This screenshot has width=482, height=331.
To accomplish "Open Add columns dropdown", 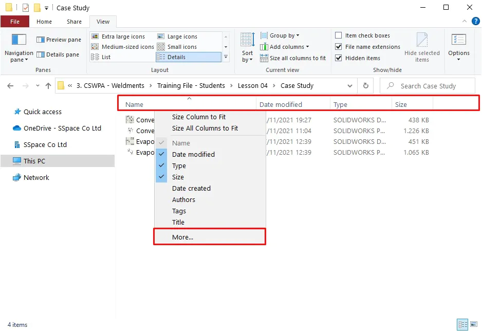I will 284,47.
